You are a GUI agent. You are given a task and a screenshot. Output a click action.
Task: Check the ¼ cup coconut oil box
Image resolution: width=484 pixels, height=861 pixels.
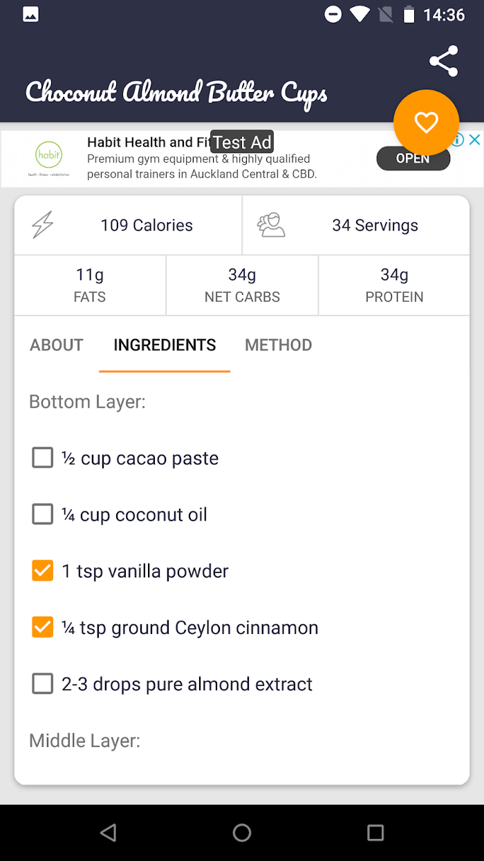[x=43, y=514]
